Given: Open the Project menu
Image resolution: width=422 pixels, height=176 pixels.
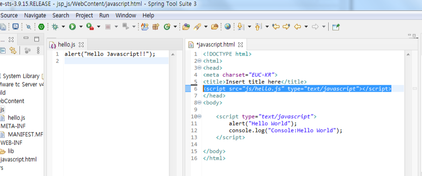Looking at the screenshot, I should click(x=84, y=15).
